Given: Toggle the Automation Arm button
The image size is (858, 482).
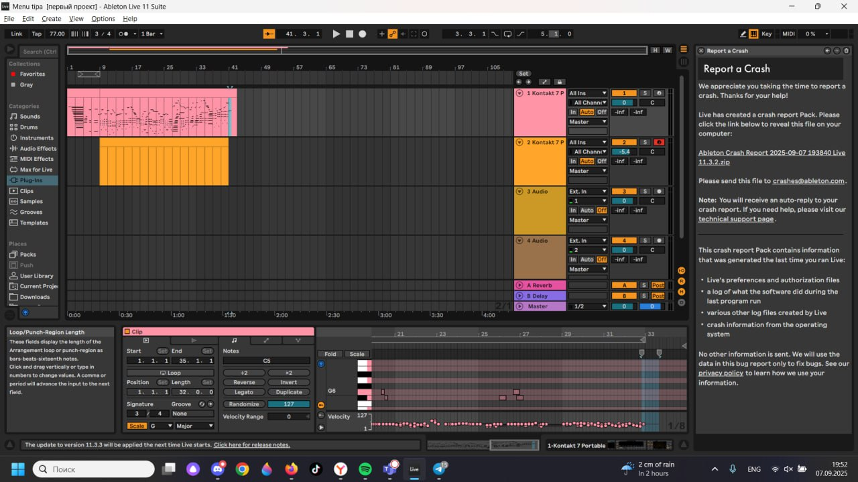Looking at the screenshot, I should [392, 34].
